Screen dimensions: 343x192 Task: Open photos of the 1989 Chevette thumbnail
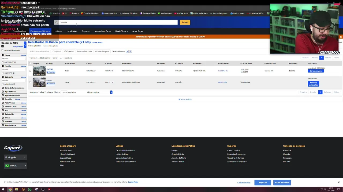(x=39, y=71)
